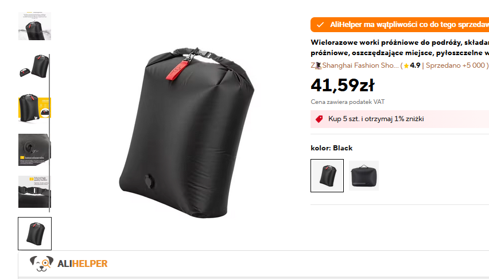Select the flat packing cube color variant

pos(364,176)
